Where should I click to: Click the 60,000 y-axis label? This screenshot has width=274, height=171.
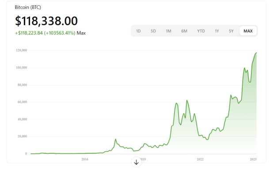click(x=22, y=102)
